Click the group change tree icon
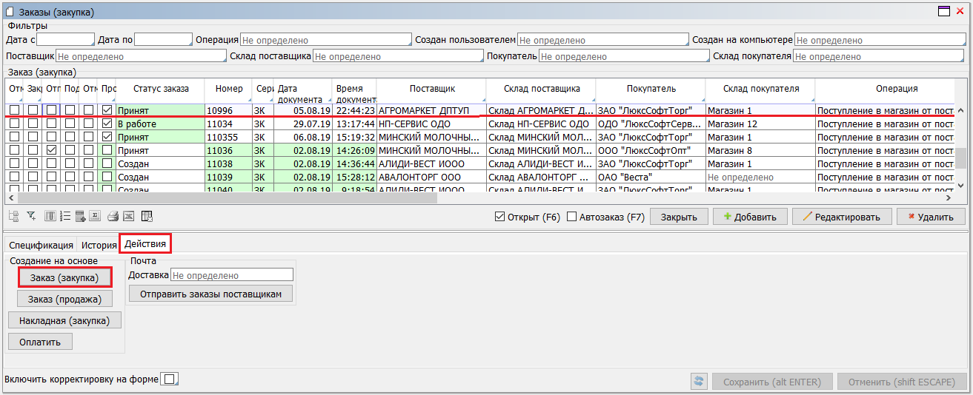 13,216
